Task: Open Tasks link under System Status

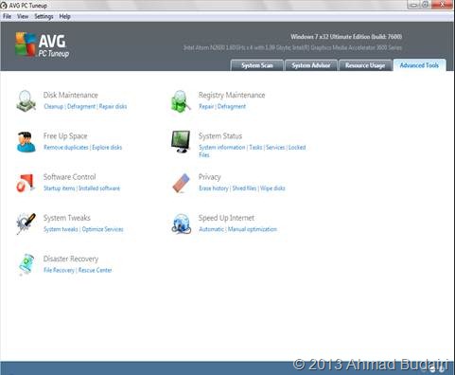Action: click(255, 148)
